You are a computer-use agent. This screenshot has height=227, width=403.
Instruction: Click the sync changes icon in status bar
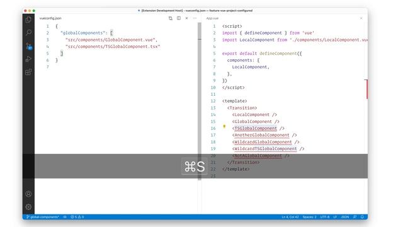pyautogui.click(x=65, y=217)
